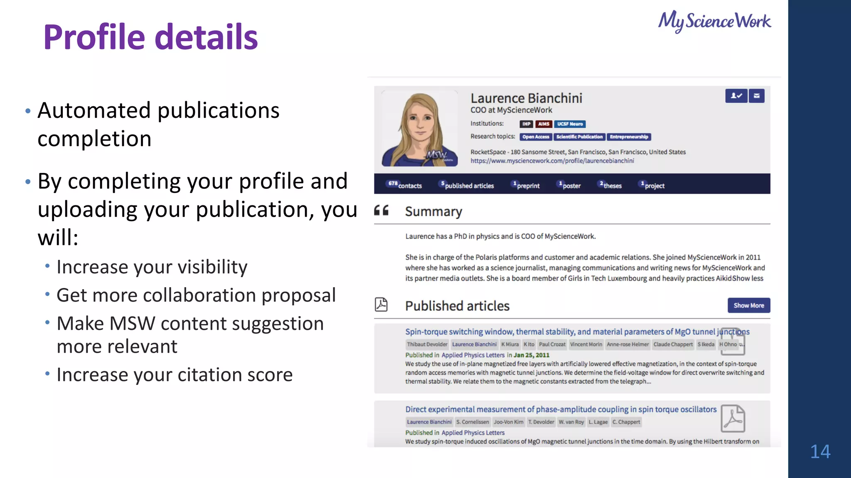Click the IHP institution tag

526,124
